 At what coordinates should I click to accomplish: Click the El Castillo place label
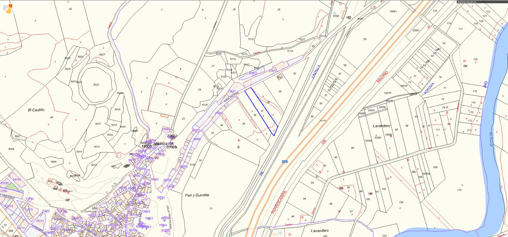coord(36,110)
